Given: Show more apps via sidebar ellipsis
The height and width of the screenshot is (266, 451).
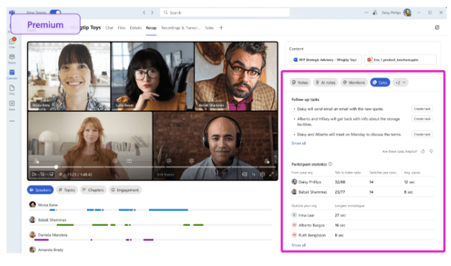Looking at the screenshot, I should (x=12, y=121).
